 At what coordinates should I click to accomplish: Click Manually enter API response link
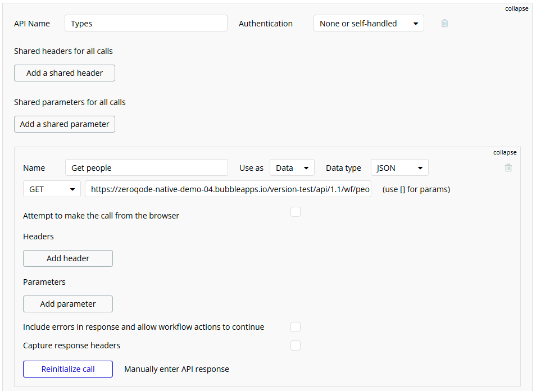point(176,369)
